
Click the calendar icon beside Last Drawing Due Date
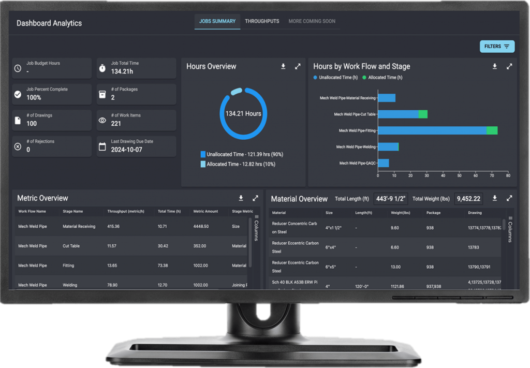pos(101,145)
